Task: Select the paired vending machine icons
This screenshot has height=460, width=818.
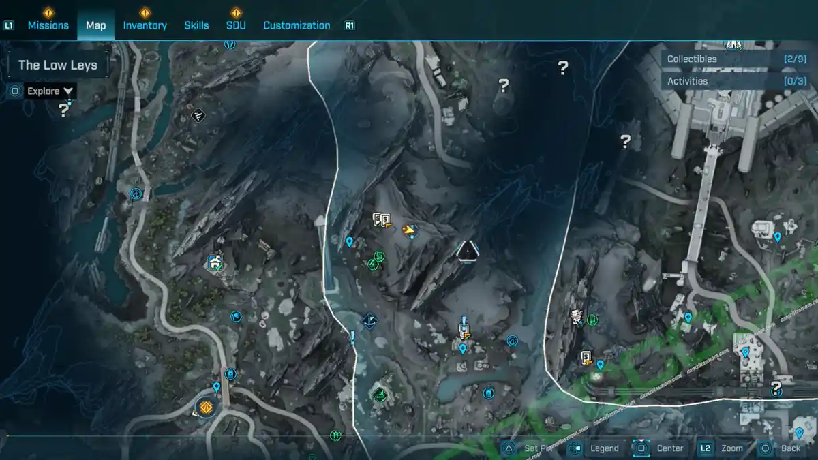Action: (x=381, y=219)
